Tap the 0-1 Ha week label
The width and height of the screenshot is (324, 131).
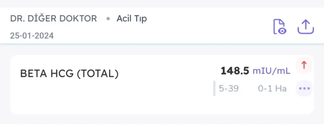point(272,89)
